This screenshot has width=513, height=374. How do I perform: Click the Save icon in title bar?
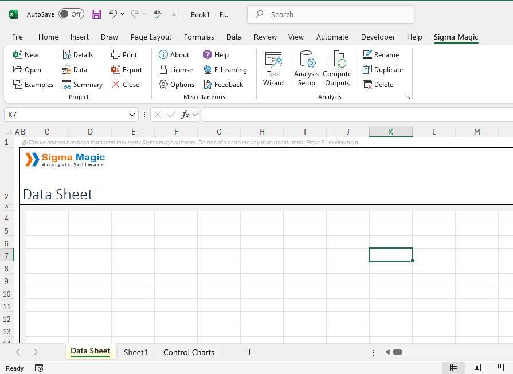point(96,14)
